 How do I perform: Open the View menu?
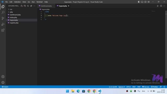tap(24, 2)
